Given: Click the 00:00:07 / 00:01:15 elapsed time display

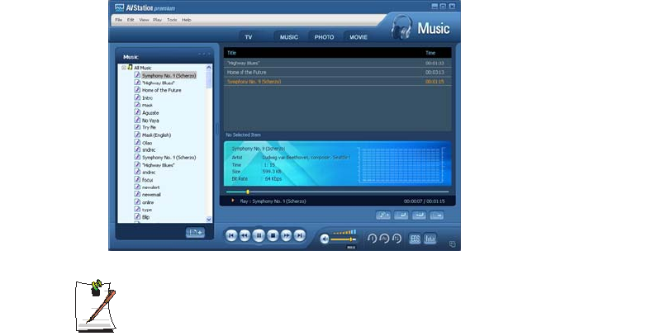Looking at the screenshot, I should [x=425, y=201].
